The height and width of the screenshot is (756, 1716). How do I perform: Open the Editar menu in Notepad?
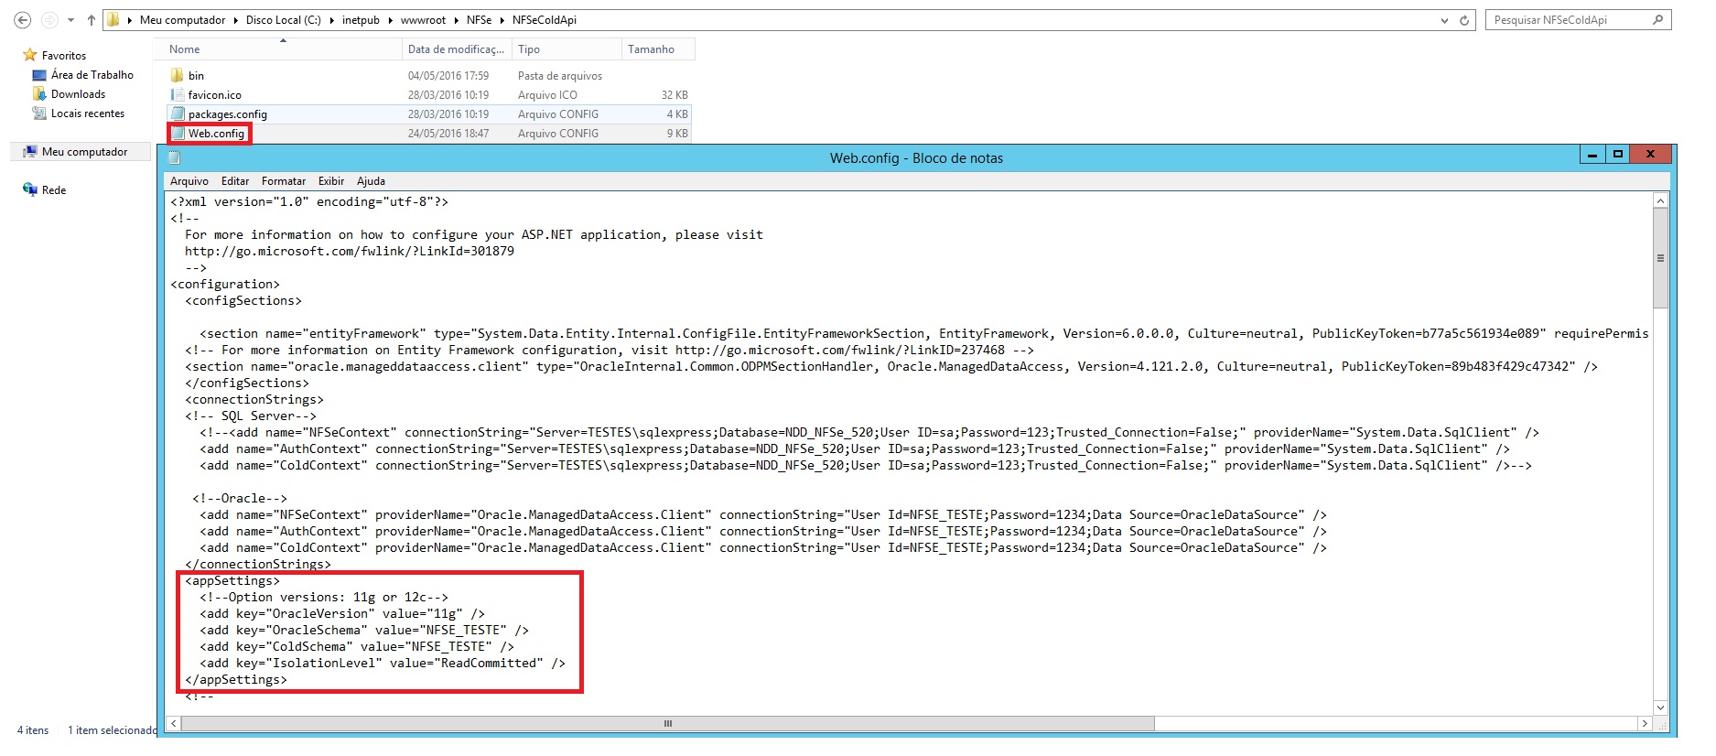pyautogui.click(x=234, y=181)
